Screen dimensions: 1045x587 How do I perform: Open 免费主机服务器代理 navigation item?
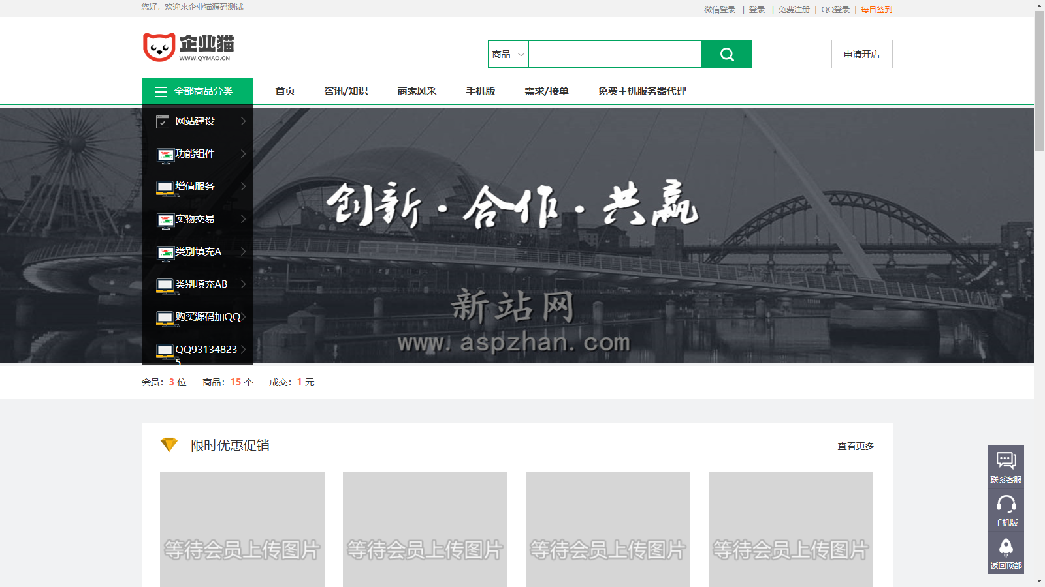pos(642,91)
